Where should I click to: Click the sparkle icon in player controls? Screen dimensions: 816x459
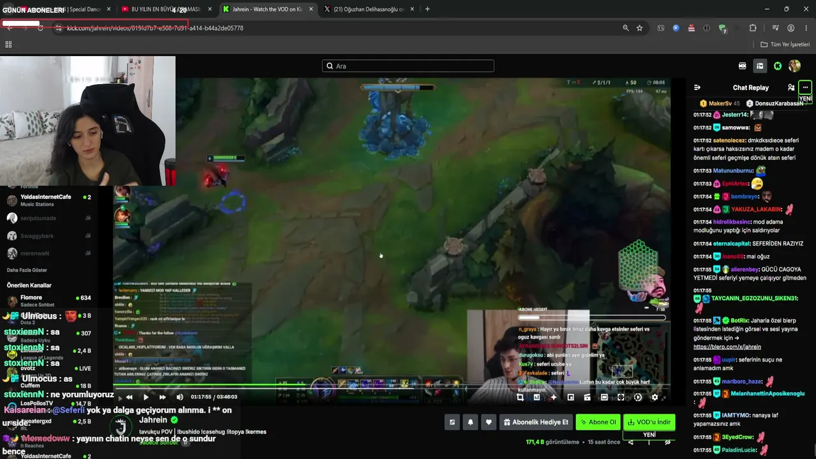pos(553,397)
